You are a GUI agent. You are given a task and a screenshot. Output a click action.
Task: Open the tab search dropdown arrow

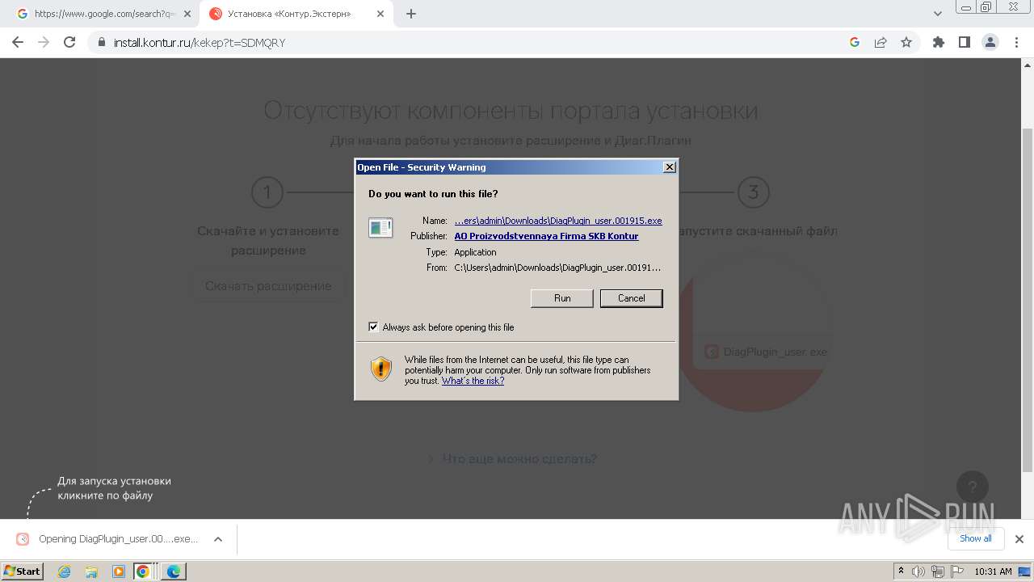937,14
